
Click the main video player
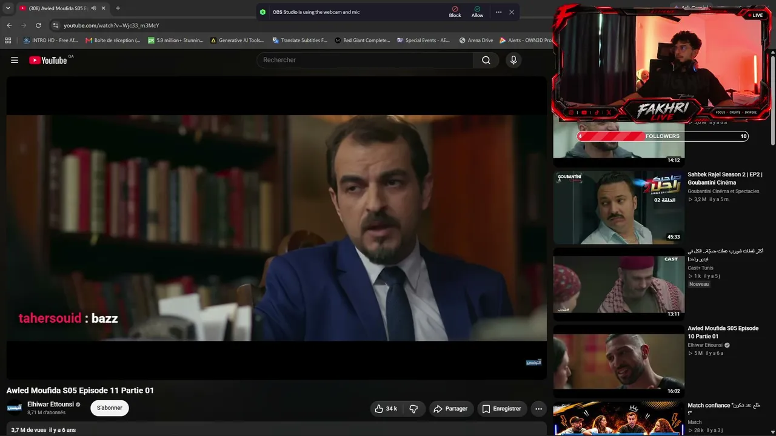coord(276,228)
